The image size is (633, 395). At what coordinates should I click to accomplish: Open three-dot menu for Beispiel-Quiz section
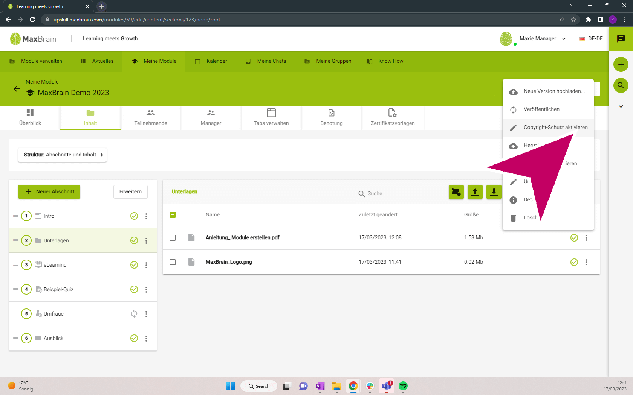tap(146, 289)
